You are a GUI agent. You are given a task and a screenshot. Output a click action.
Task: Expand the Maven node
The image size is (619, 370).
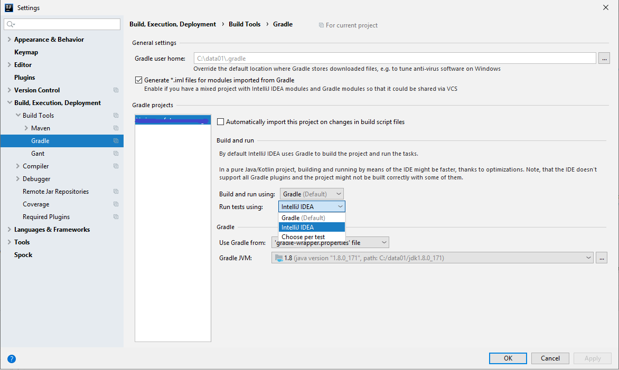26,128
